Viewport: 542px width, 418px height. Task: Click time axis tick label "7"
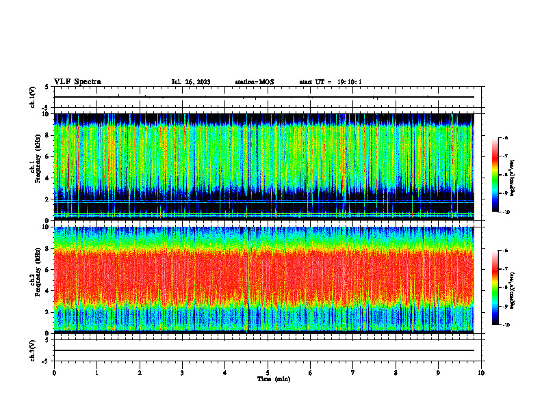tap(353, 373)
